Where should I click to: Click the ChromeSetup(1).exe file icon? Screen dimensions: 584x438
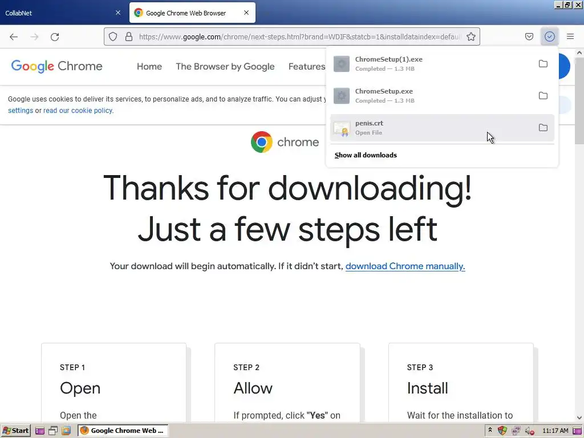tap(342, 64)
